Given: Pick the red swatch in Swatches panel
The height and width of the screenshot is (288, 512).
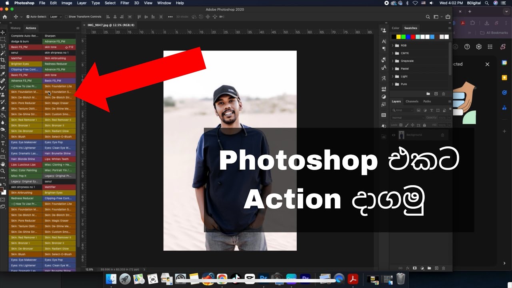Looking at the screenshot, I should click(413, 37).
